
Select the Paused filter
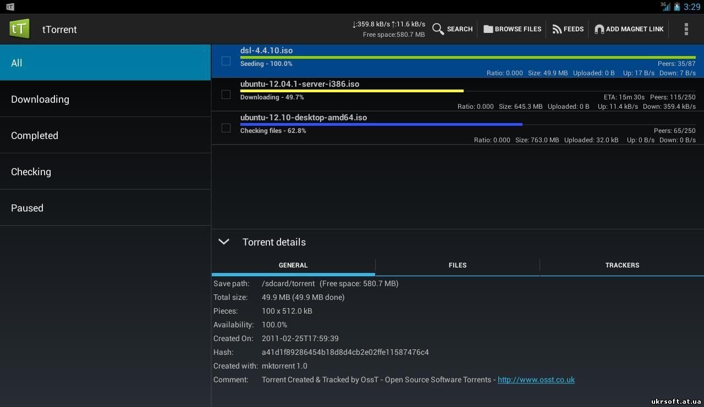[x=105, y=208]
